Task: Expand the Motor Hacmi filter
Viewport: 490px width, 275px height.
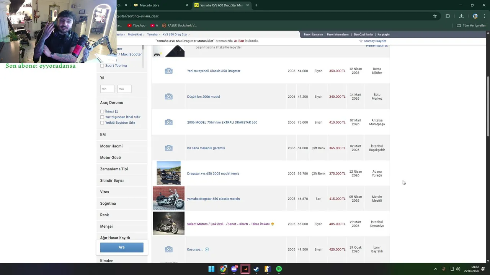Action: pos(122,146)
